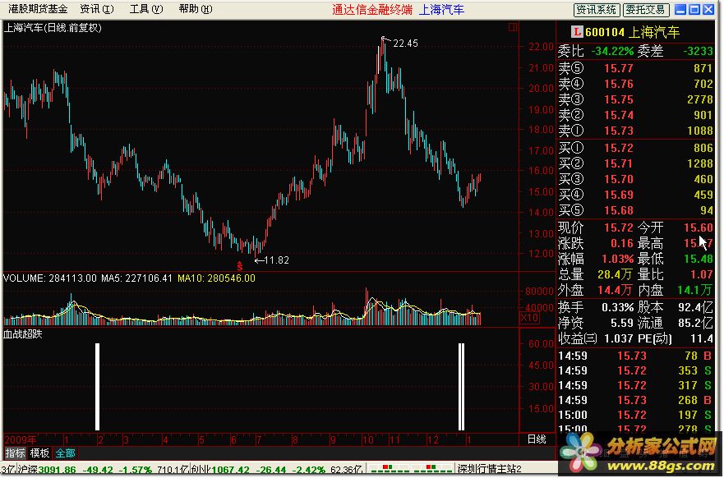Click the 血战超跌 indicator title
This screenshot has height=478, width=724.
coord(23,334)
